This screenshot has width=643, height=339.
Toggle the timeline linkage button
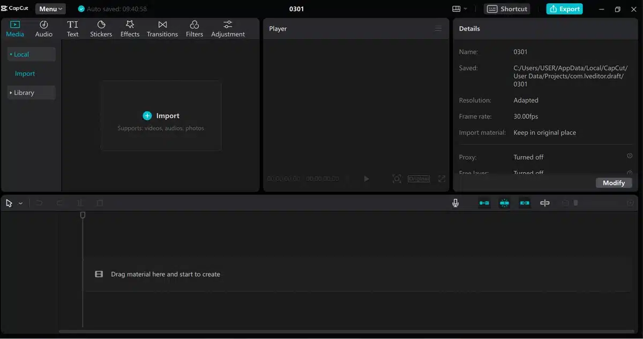coord(525,203)
